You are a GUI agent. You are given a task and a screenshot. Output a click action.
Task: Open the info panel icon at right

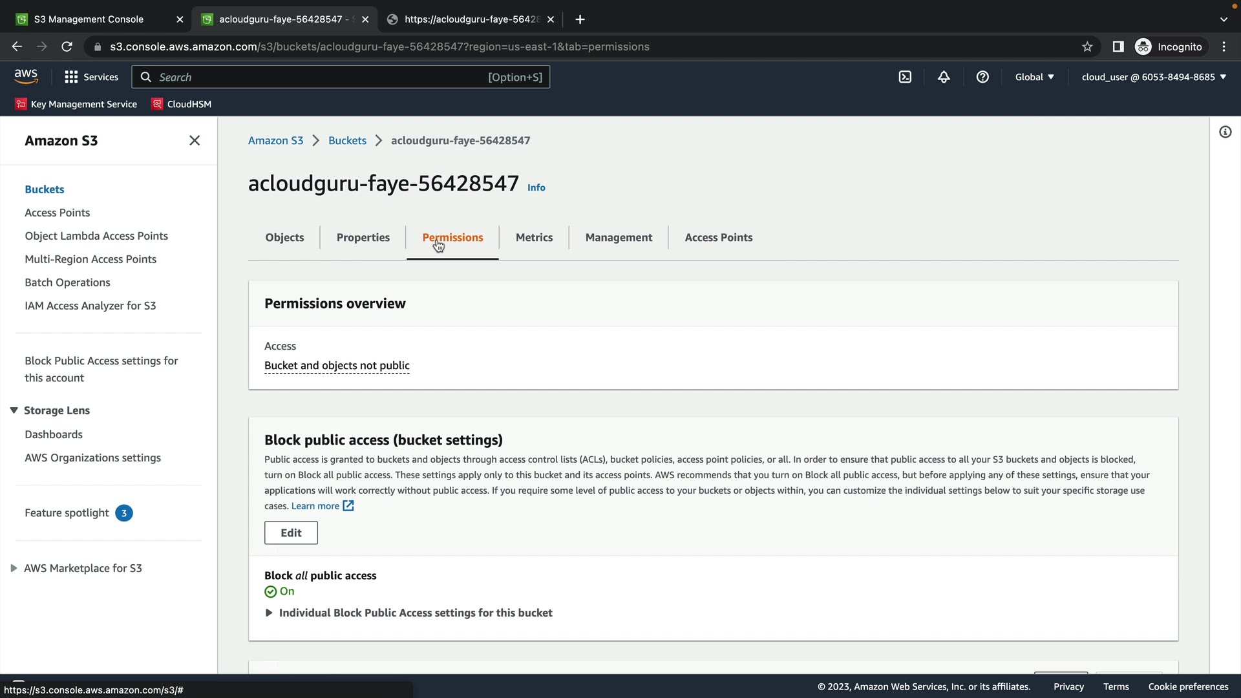(1225, 132)
